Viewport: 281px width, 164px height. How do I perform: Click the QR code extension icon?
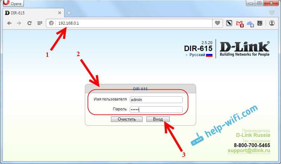[x=260, y=23]
